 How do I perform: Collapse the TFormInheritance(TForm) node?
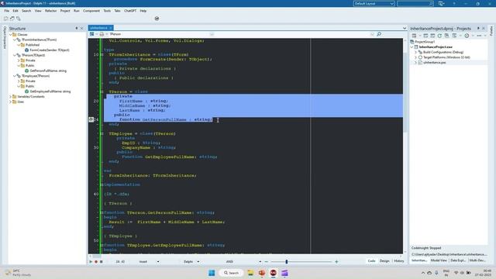tap(15, 40)
